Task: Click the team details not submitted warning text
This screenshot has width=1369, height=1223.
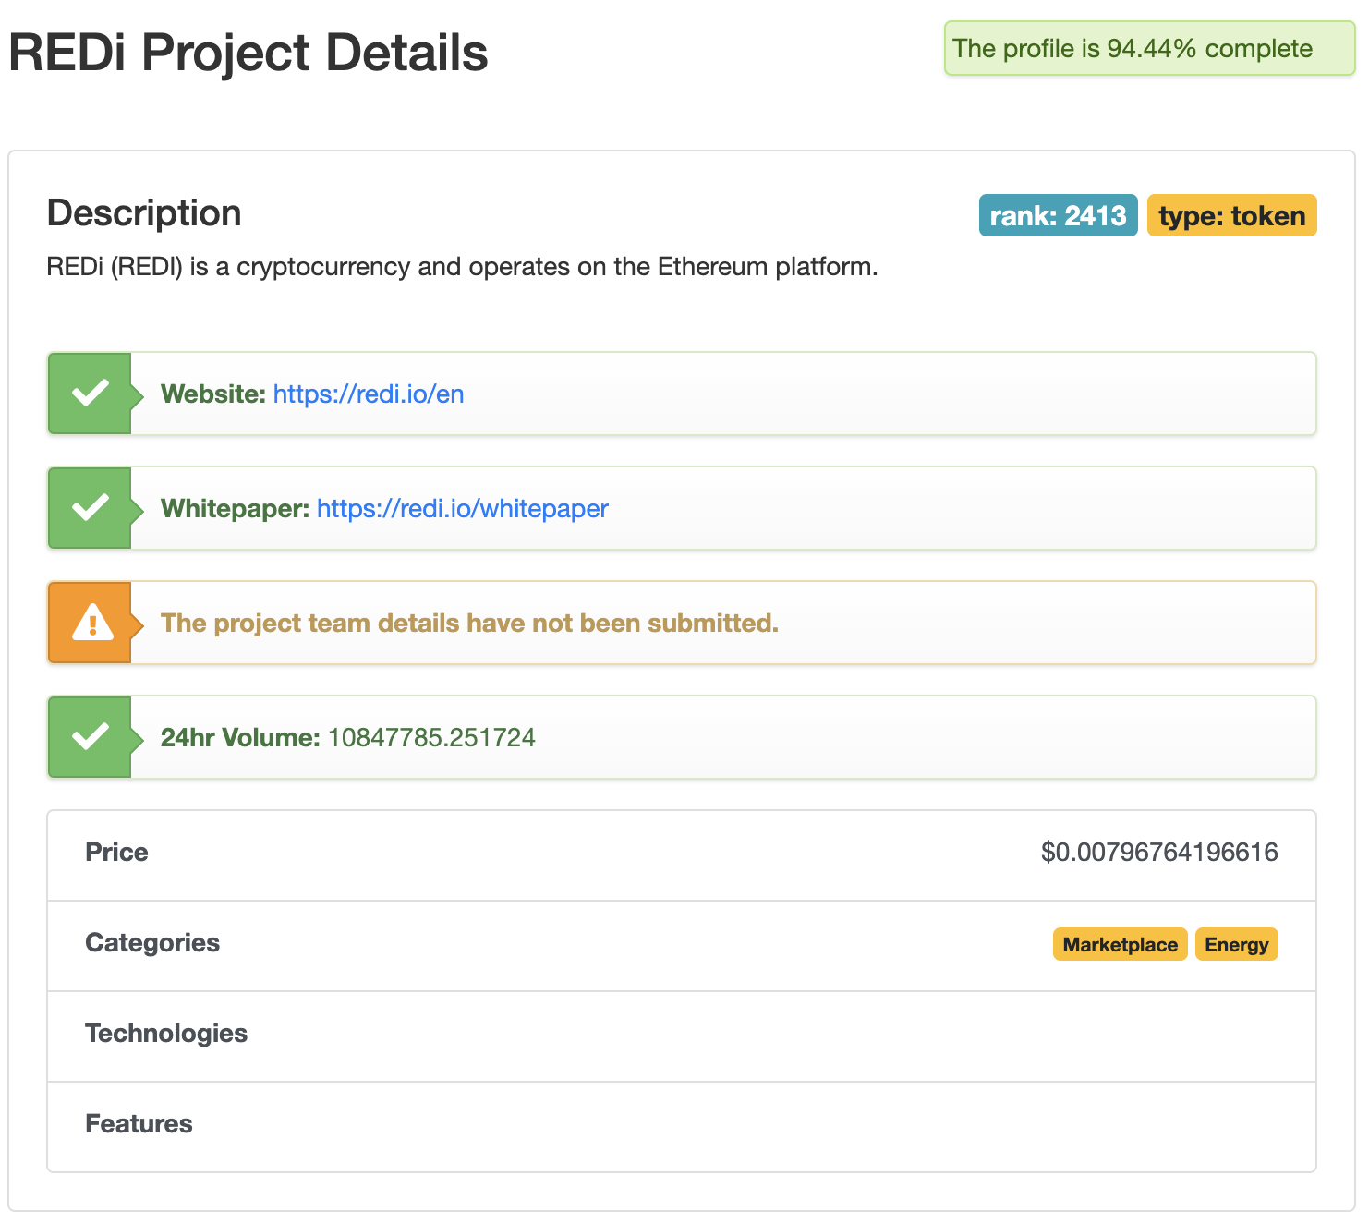Action: 469,624
